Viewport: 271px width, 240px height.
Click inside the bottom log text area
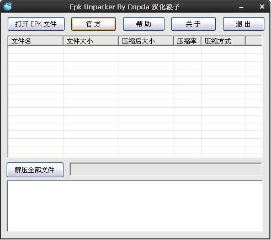tap(135, 206)
